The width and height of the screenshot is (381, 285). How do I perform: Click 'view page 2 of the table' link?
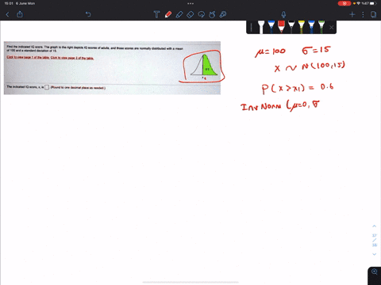click(x=72, y=58)
